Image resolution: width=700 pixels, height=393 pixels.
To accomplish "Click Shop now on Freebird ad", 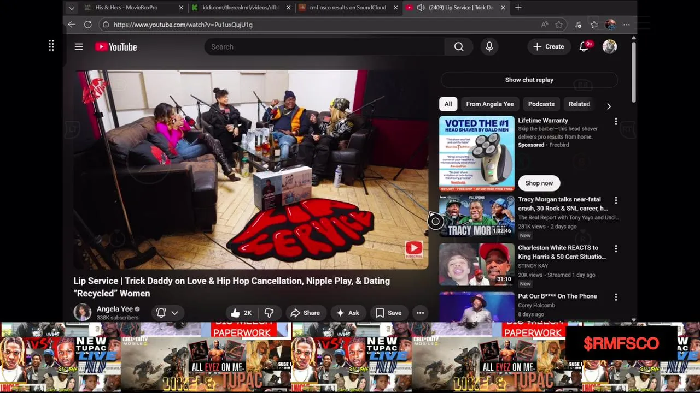I will coord(539,183).
